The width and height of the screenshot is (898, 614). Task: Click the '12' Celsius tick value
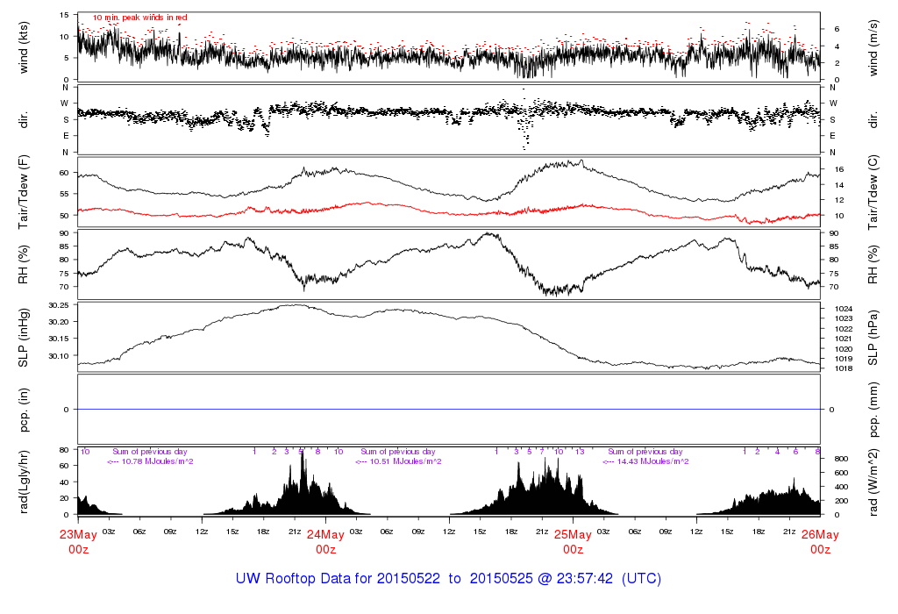point(839,201)
